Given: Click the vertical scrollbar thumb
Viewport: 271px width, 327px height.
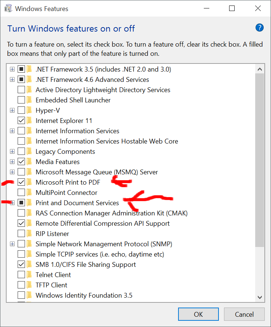Looking at the screenshot, I should point(260,160).
